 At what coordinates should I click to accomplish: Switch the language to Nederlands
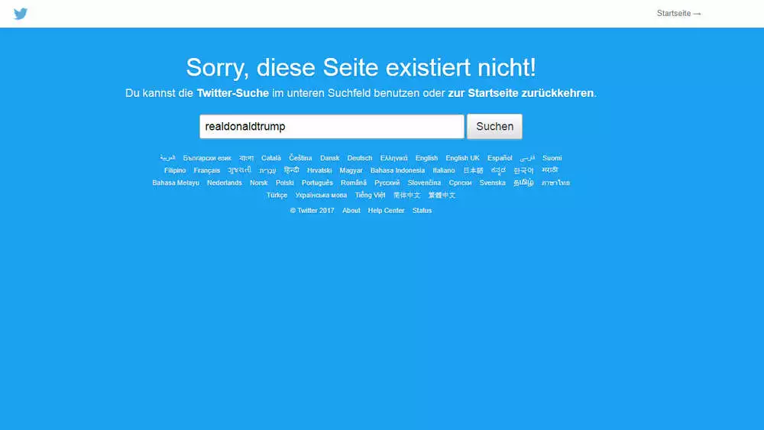224,183
